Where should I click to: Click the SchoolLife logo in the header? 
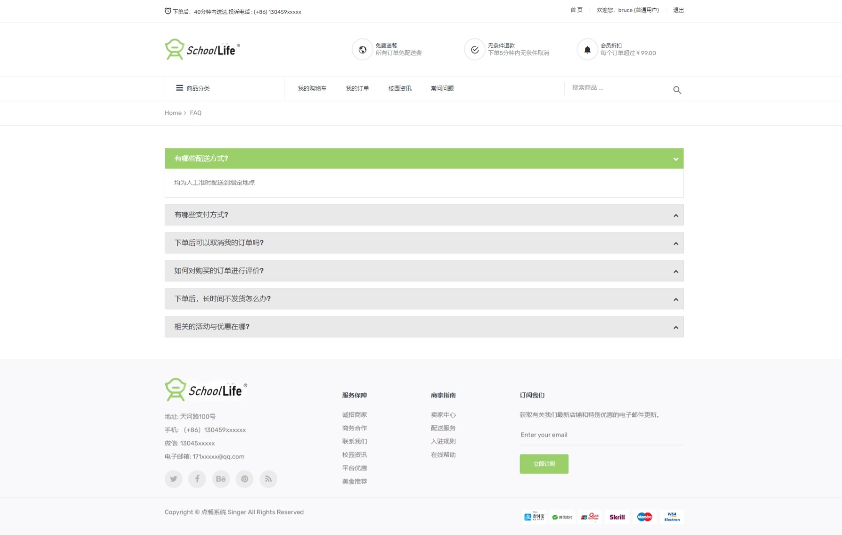click(x=202, y=49)
